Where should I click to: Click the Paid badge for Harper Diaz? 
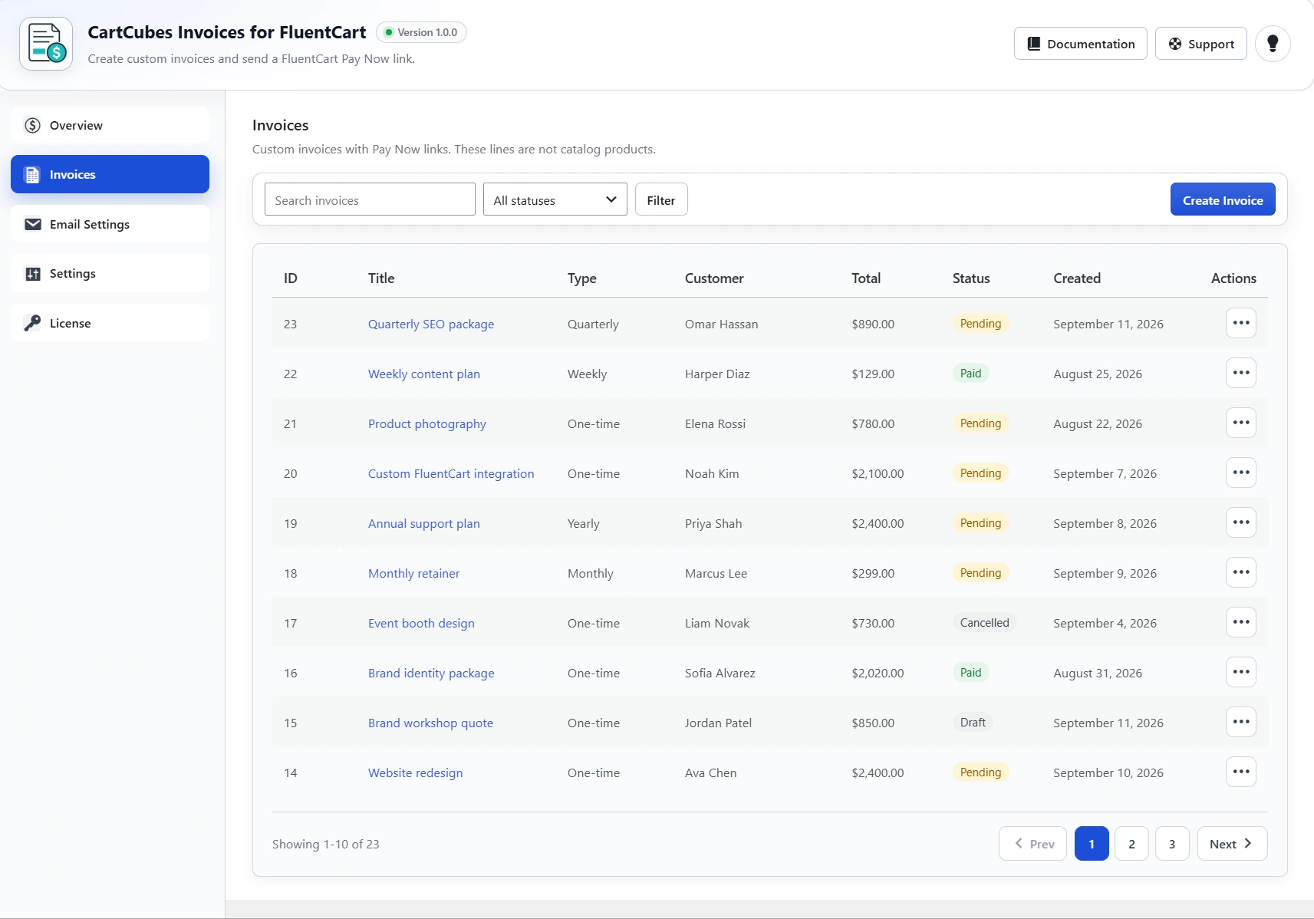[x=970, y=374]
